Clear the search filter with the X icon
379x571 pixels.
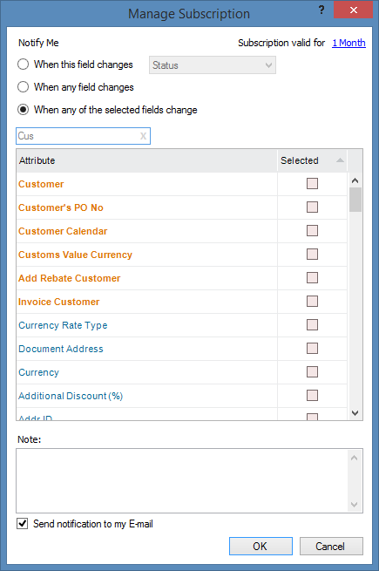[x=143, y=136]
